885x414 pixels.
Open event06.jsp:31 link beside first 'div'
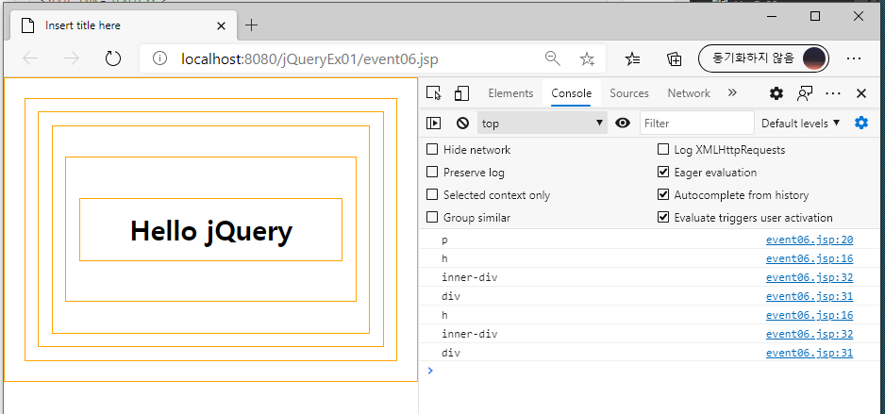tap(810, 296)
